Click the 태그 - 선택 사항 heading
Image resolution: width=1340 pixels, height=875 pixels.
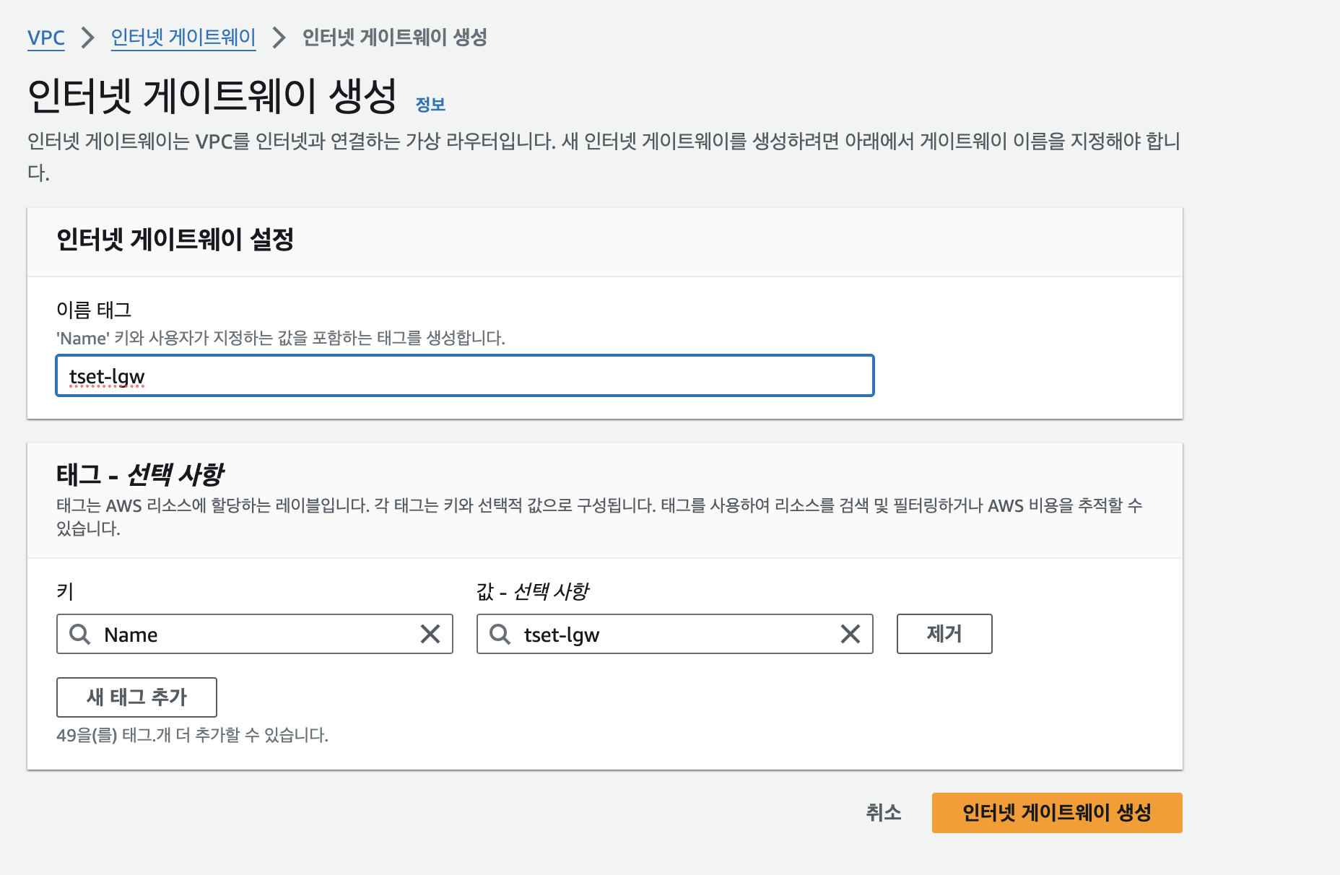(140, 474)
